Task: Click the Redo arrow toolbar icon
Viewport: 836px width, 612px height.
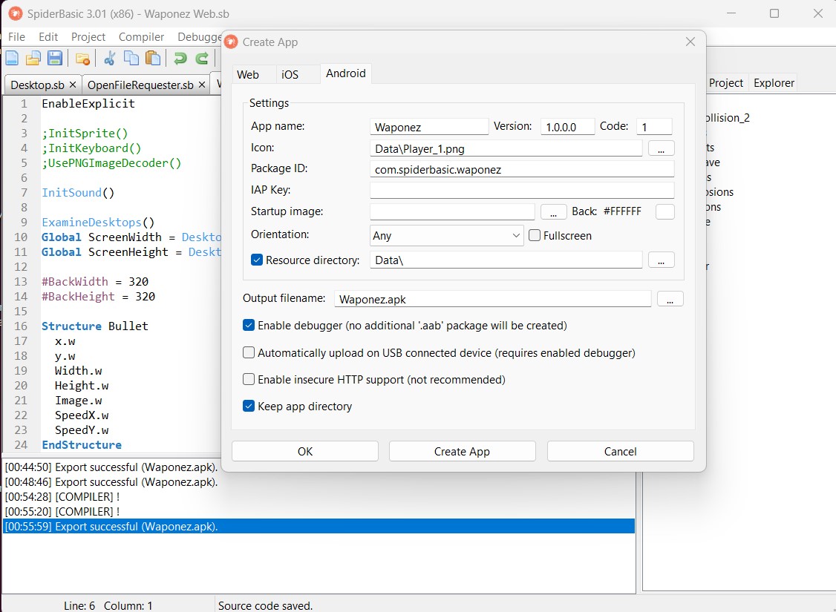Action: coord(201,58)
